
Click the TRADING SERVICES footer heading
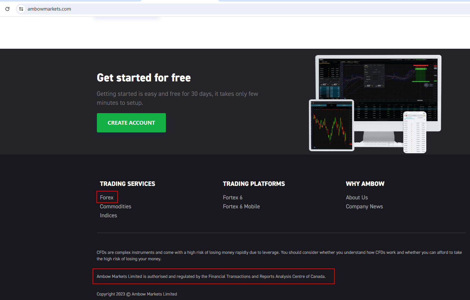pos(127,184)
